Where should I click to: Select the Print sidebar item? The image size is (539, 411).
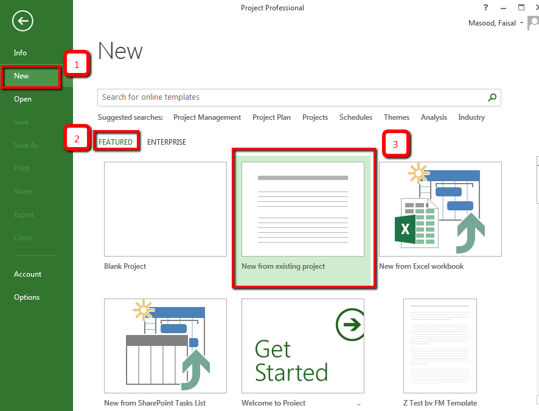pos(22,168)
